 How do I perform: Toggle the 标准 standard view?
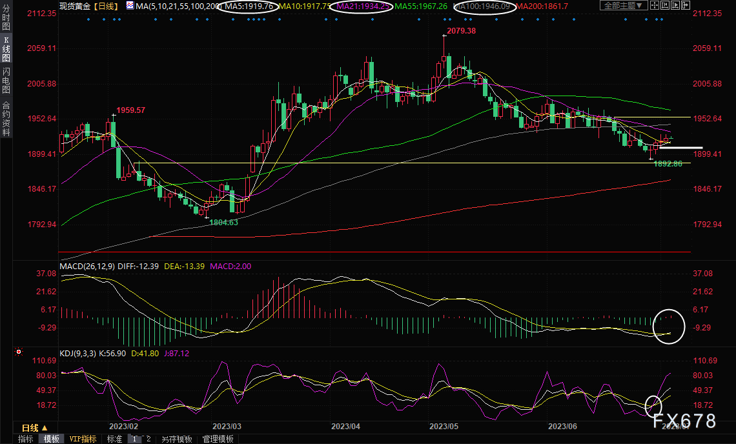[114, 439]
